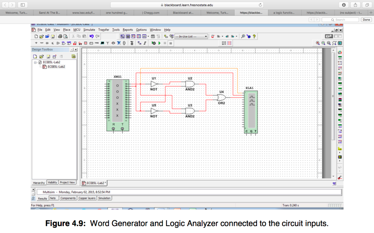Open the Components tab in spreadsheet view

(68, 198)
